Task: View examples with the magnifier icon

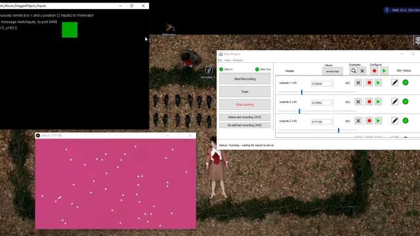Action: tap(354, 71)
